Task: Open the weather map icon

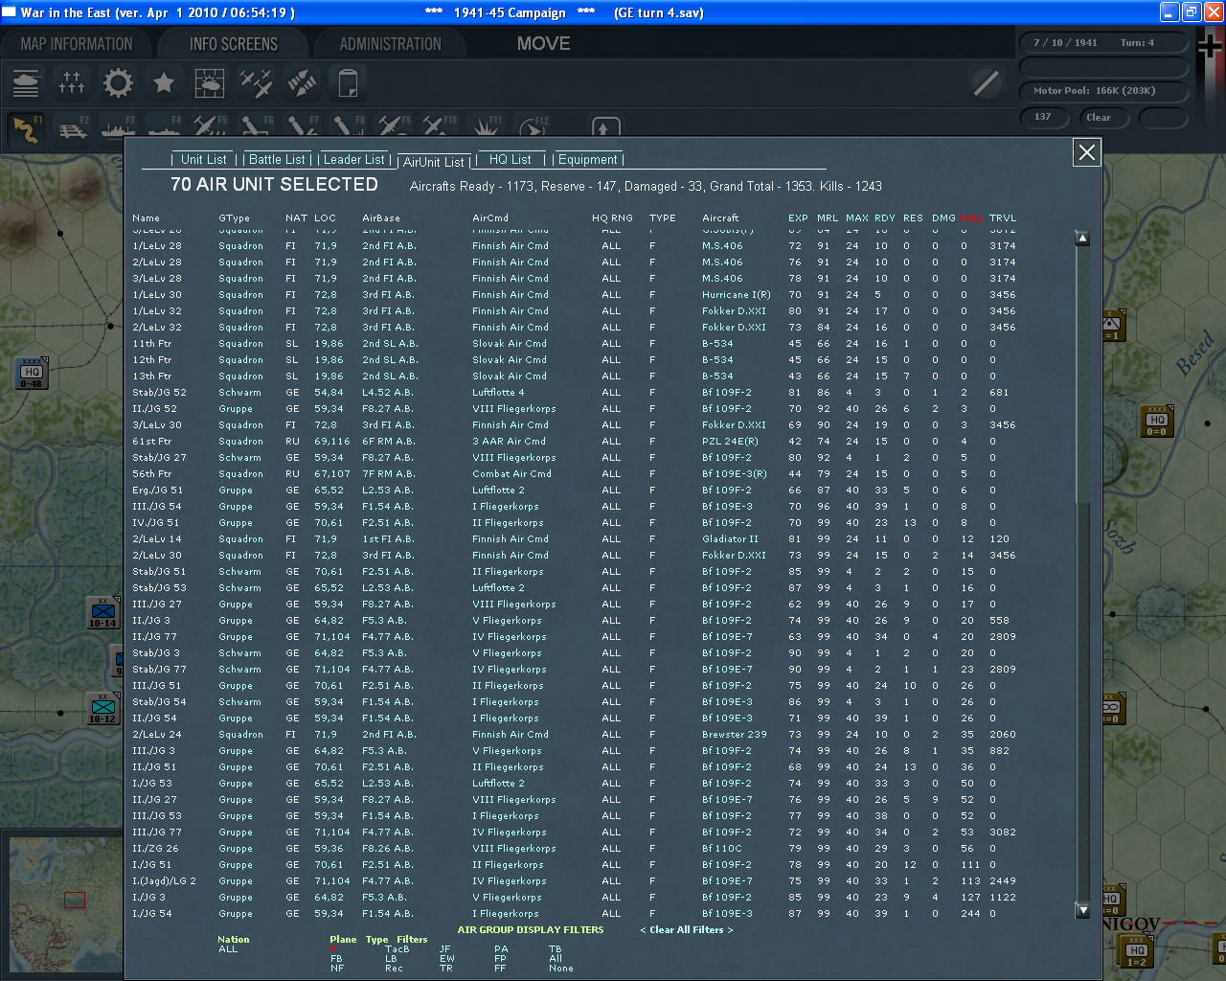Action: (x=210, y=83)
